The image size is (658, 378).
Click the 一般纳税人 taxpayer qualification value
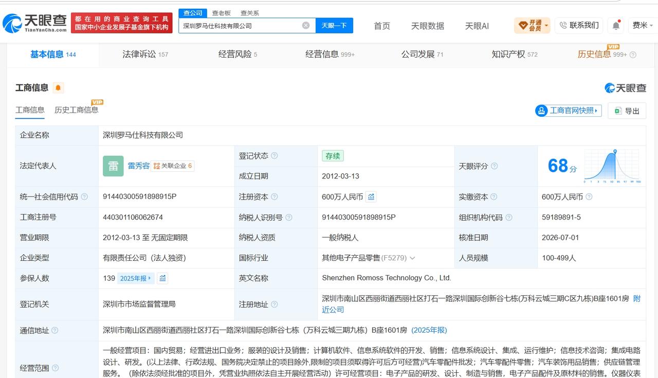(341, 238)
